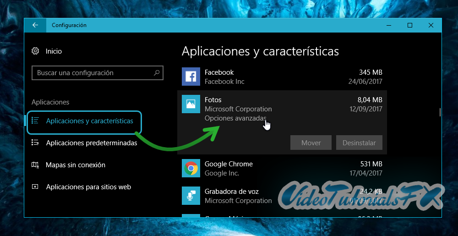Screen dimensions: 458x236
Task: Open Inicio settings home
Action: click(x=54, y=51)
